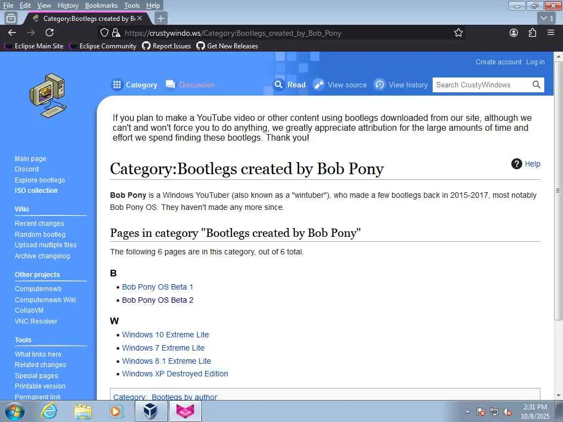Click the browser back arrow
The height and width of the screenshot is (422, 563).
(12, 32)
